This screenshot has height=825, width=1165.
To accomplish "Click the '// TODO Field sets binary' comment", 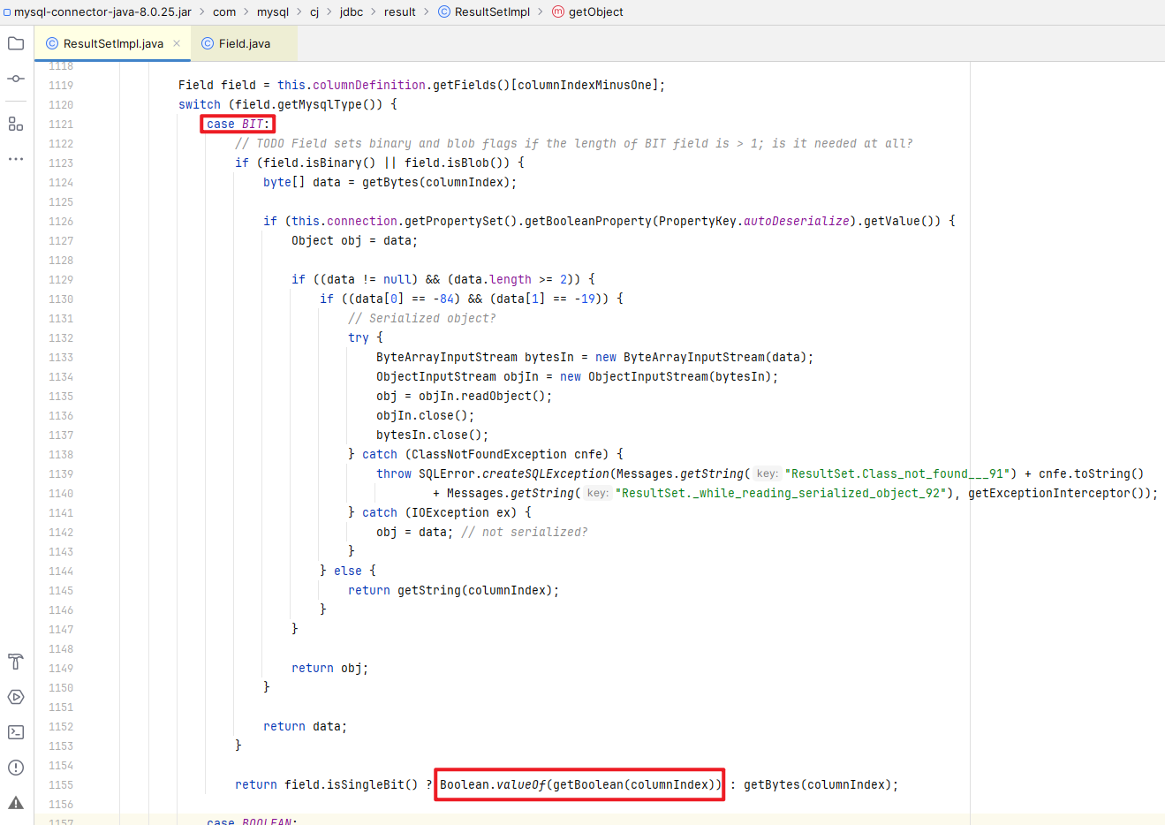I will (574, 144).
